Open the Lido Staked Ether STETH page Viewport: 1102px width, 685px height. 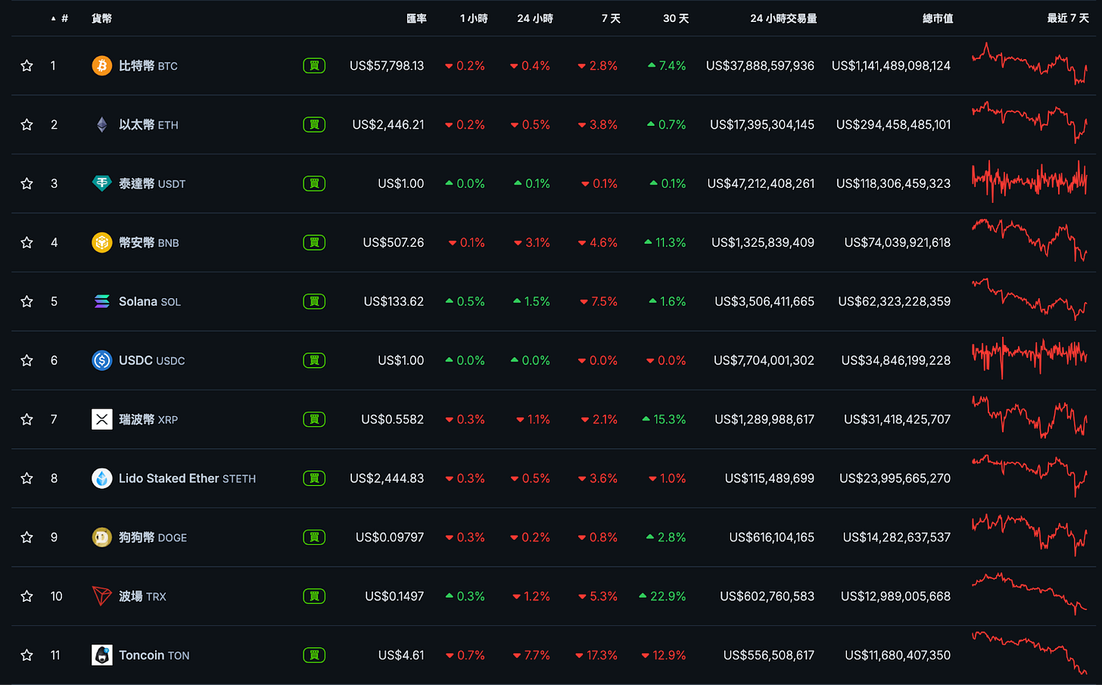pyautogui.click(x=187, y=478)
